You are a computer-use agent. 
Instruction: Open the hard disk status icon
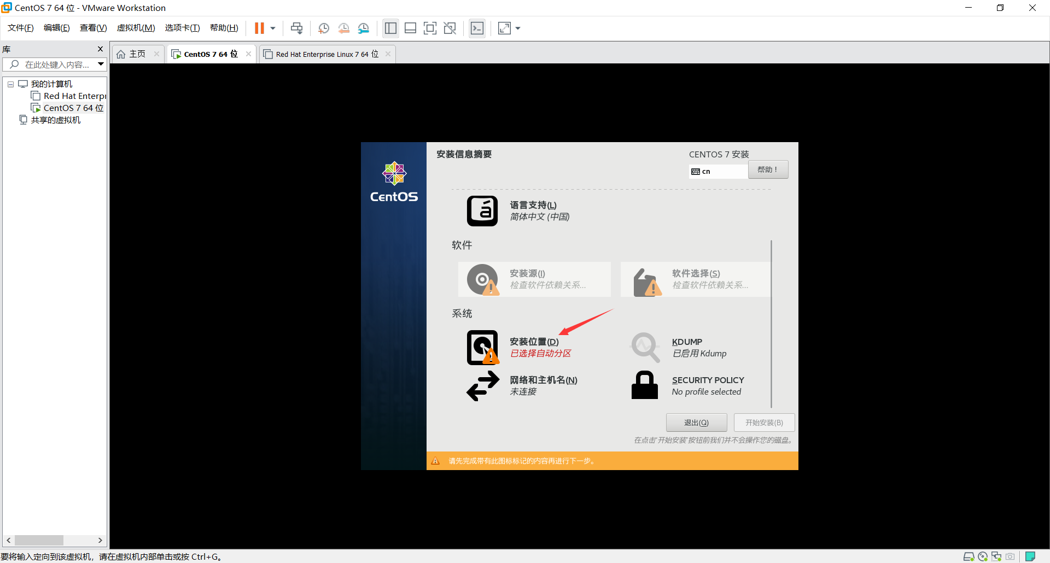coord(970,557)
